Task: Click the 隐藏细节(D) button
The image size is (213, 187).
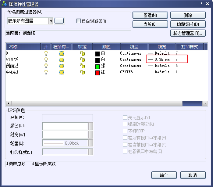Action: click(x=188, y=24)
